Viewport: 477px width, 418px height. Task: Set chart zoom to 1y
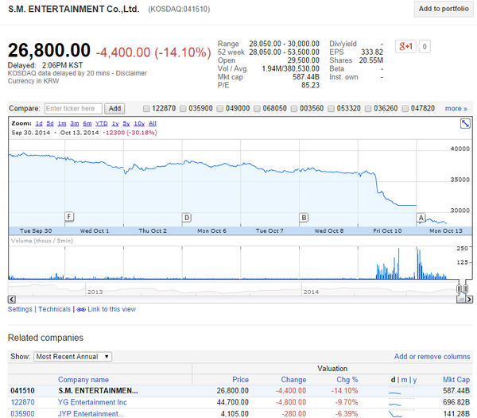tap(115, 123)
